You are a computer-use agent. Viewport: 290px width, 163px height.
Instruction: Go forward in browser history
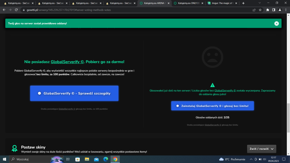coord(10,10)
